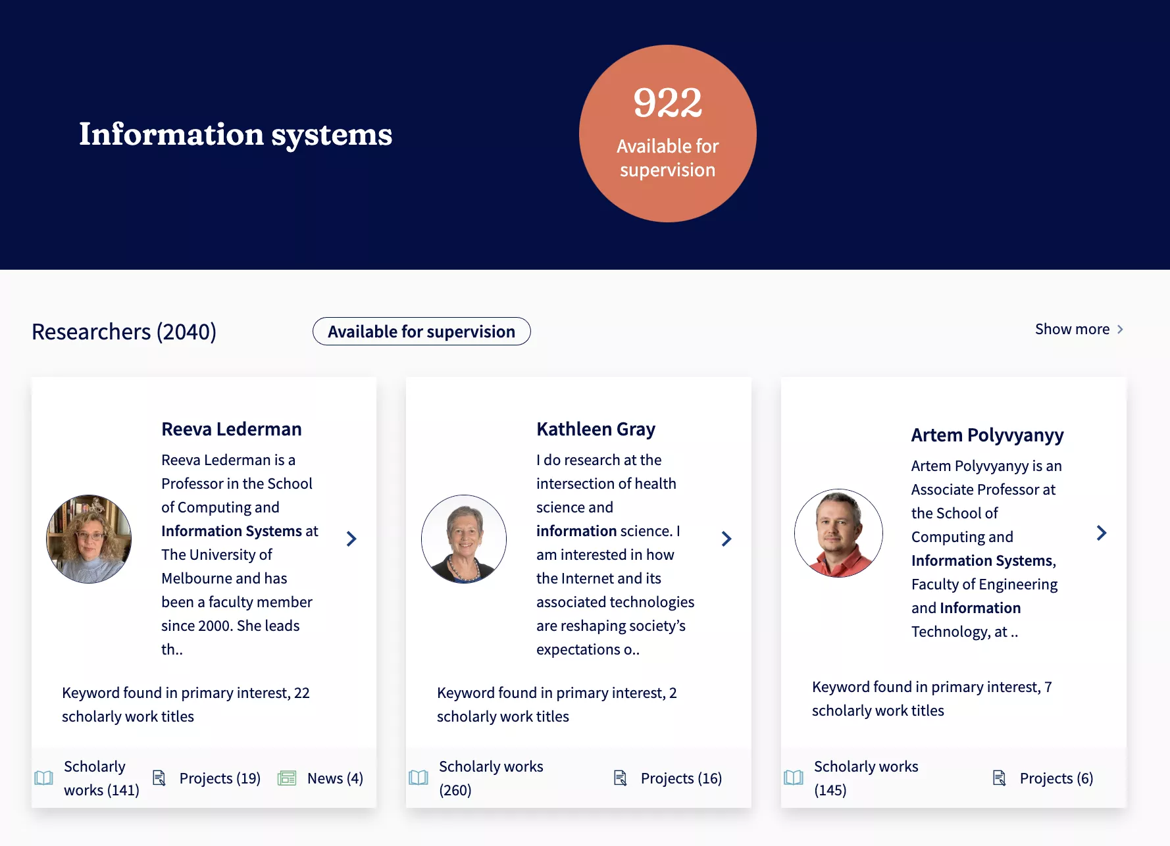
Task: Click Reeva Lederman's profile photo
Action: pos(89,539)
